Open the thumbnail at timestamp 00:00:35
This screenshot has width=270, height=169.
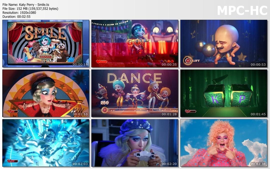click(135, 43)
